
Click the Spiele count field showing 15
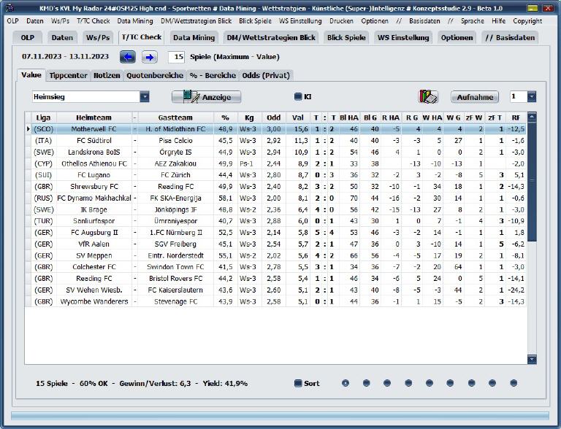(x=176, y=57)
